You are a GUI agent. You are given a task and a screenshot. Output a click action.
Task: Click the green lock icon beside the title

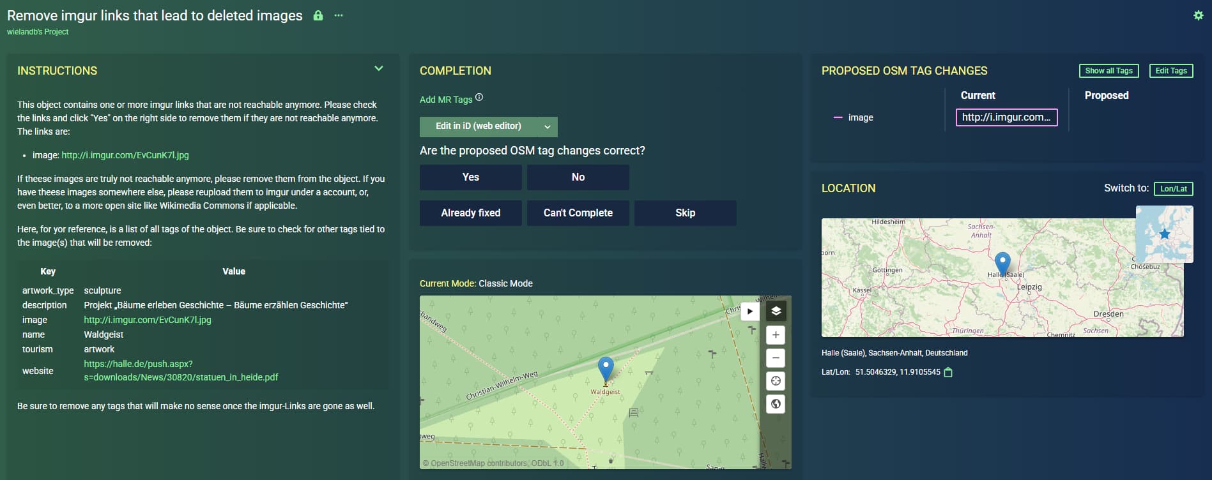pyautogui.click(x=318, y=15)
